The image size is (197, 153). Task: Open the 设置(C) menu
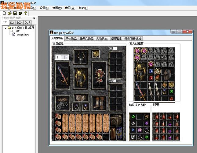pyautogui.click(x=44, y=8)
